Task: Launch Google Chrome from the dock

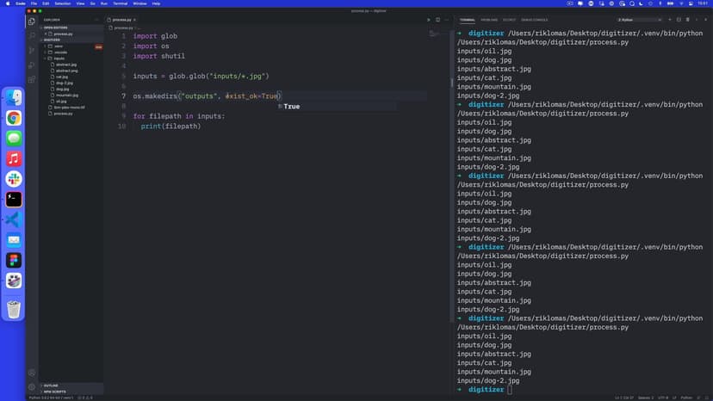Action: (14, 118)
